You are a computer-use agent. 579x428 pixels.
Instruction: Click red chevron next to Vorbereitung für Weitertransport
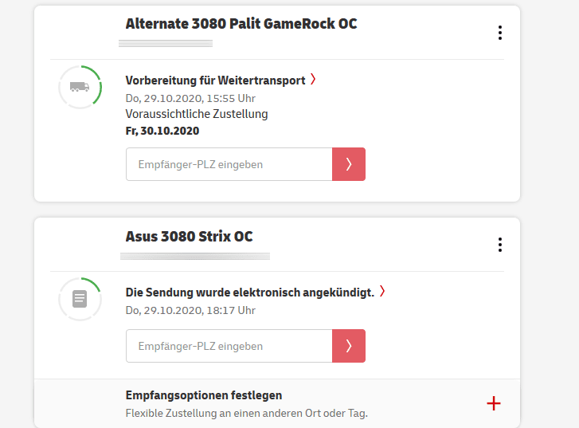click(x=313, y=79)
